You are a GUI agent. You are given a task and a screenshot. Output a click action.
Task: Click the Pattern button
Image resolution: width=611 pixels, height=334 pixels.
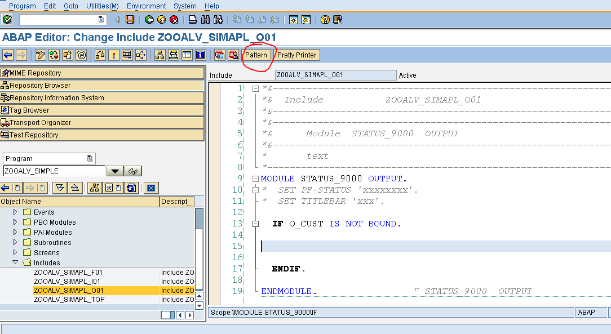pyautogui.click(x=256, y=55)
